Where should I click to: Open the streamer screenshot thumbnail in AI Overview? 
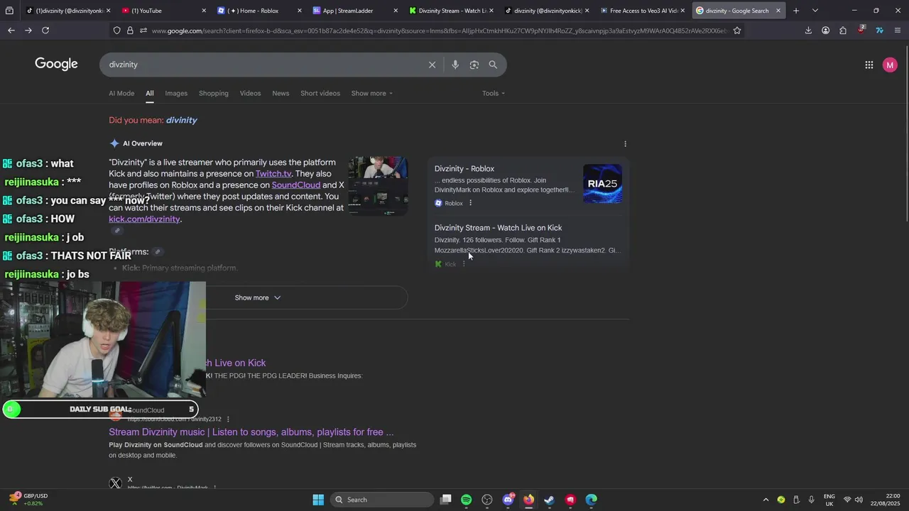click(x=378, y=185)
